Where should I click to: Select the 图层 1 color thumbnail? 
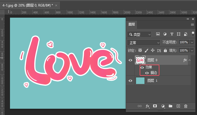(x=140, y=81)
